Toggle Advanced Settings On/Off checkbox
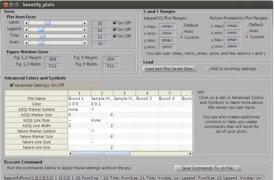275x180 pixels. pyautogui.click(x=12, y=85)
